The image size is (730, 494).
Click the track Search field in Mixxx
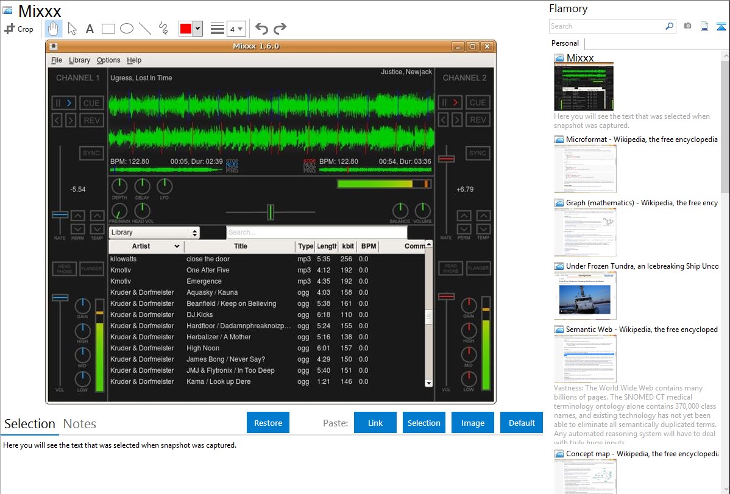(x=317, y=232)
